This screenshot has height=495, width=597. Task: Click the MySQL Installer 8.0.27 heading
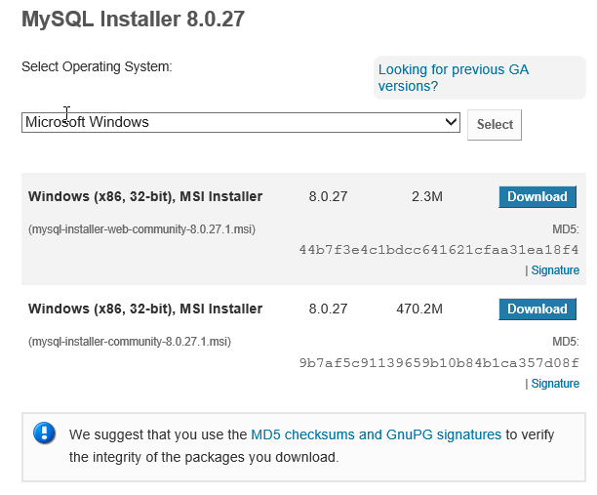pos(133,20)
